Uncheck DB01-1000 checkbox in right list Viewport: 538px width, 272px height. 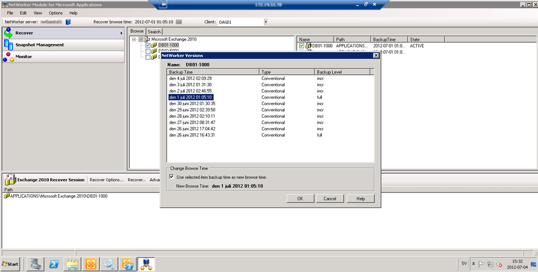click(302, 46)
